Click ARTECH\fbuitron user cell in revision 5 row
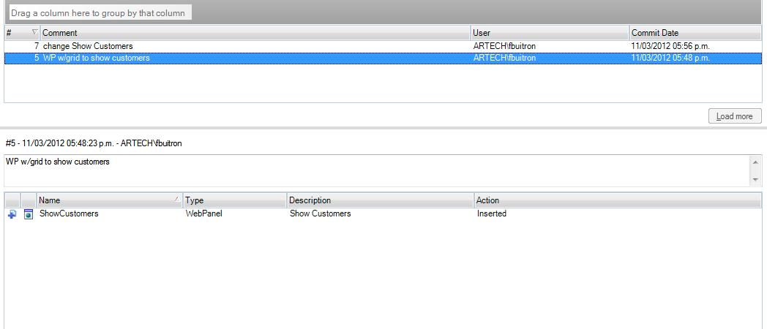 click(x=504, y=58)
